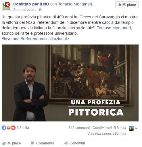Open the #referendumcostituzionale hashtag
Screen dimensions: 142x147
click(45, 39)
